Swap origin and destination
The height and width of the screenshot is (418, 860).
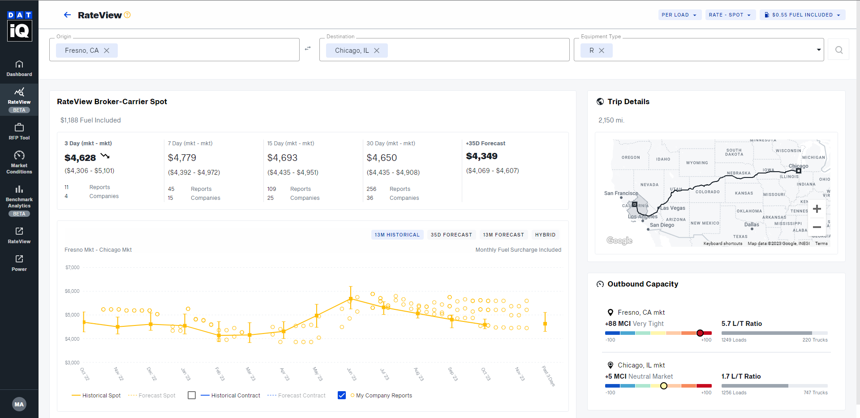click(308, 49)
